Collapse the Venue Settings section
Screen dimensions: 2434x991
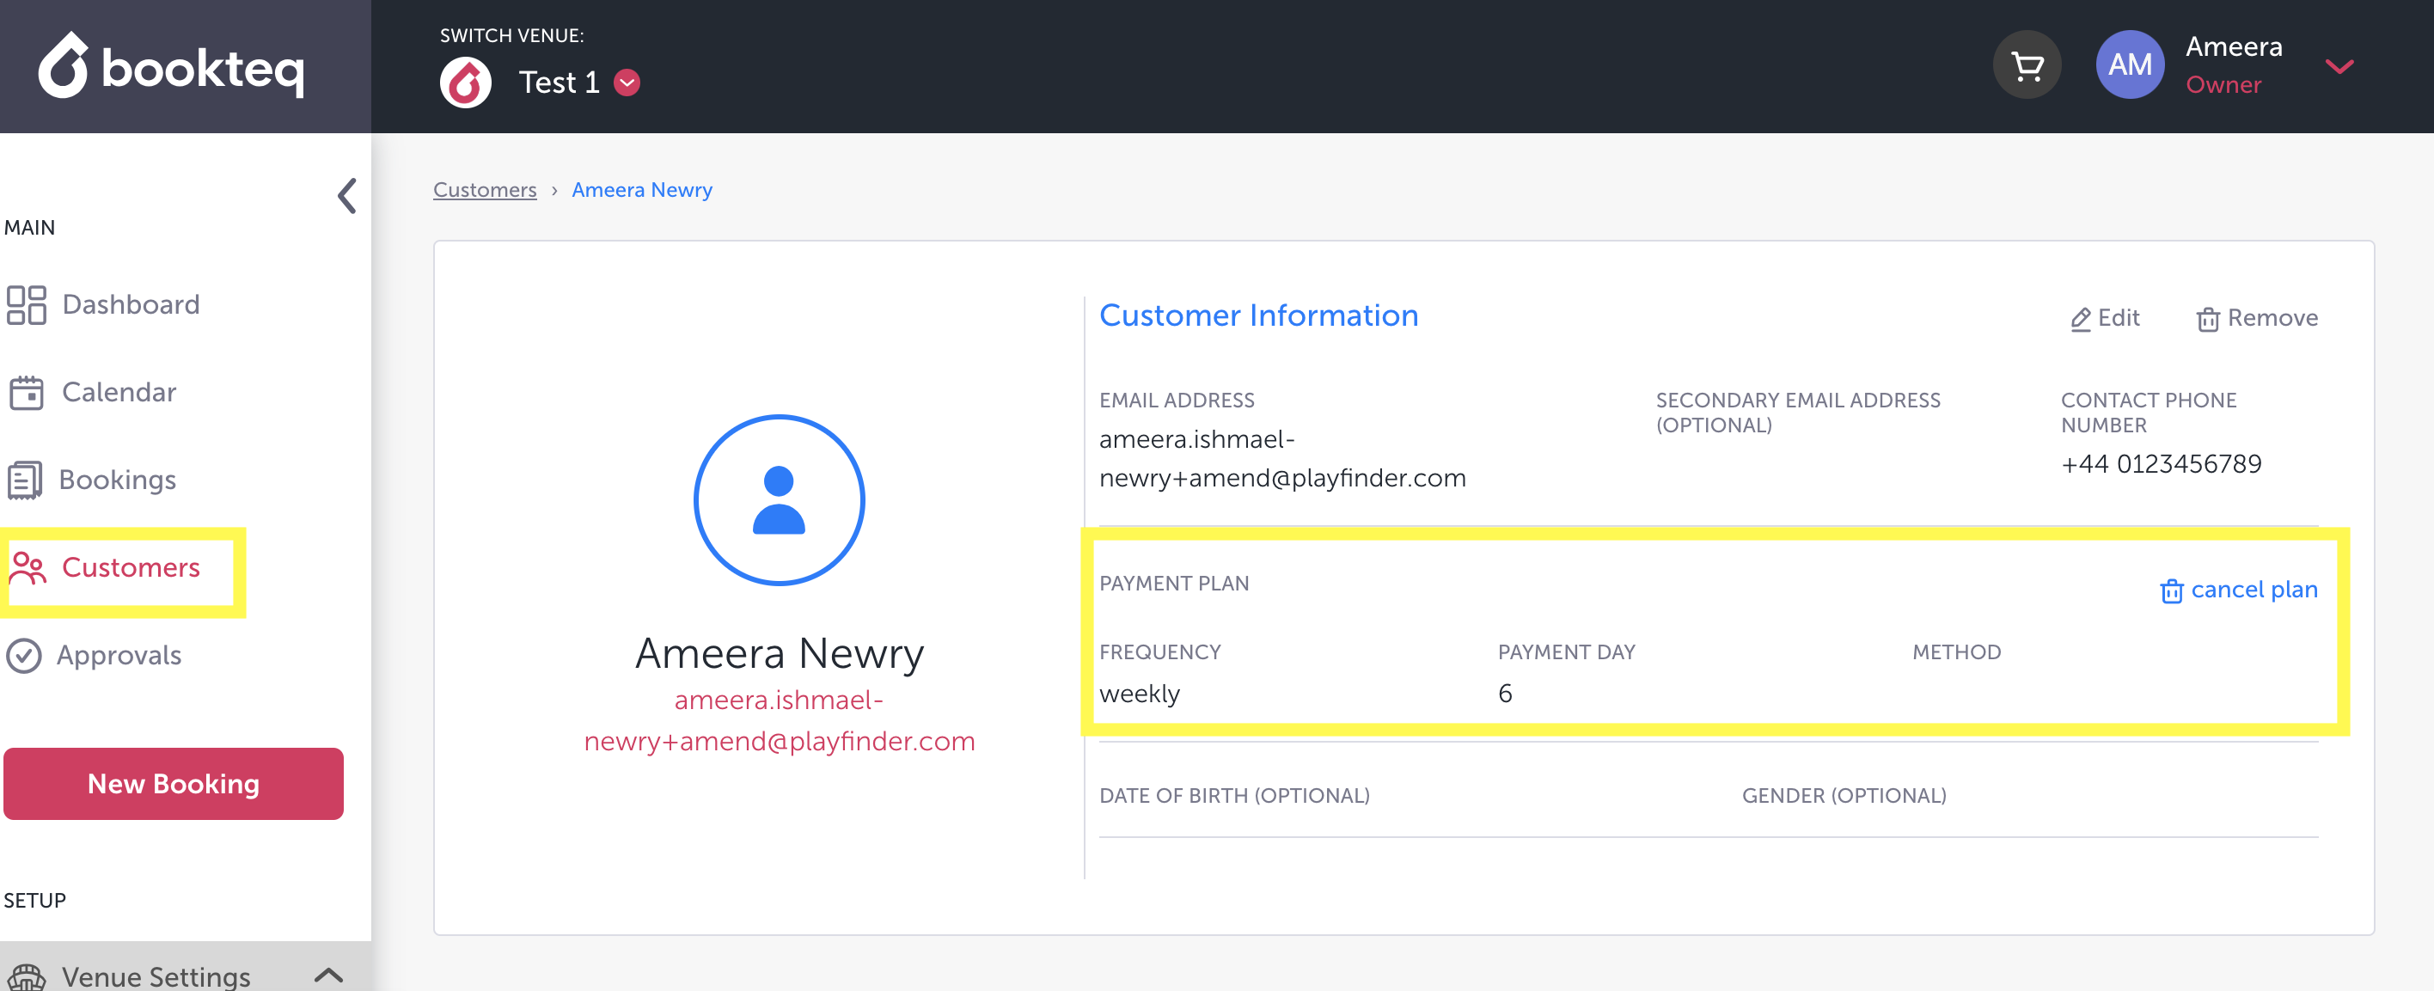point(327,974)
